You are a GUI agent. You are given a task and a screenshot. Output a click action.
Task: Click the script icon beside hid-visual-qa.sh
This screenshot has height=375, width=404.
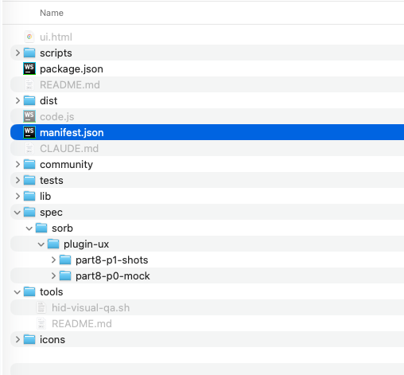tap(41, 307)
